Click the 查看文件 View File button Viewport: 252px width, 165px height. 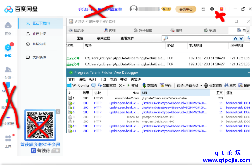click(127, 38)
